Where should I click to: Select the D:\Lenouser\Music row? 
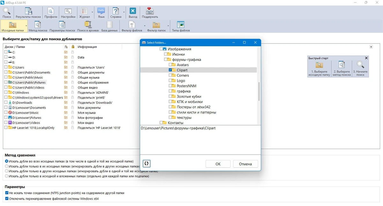26,112
